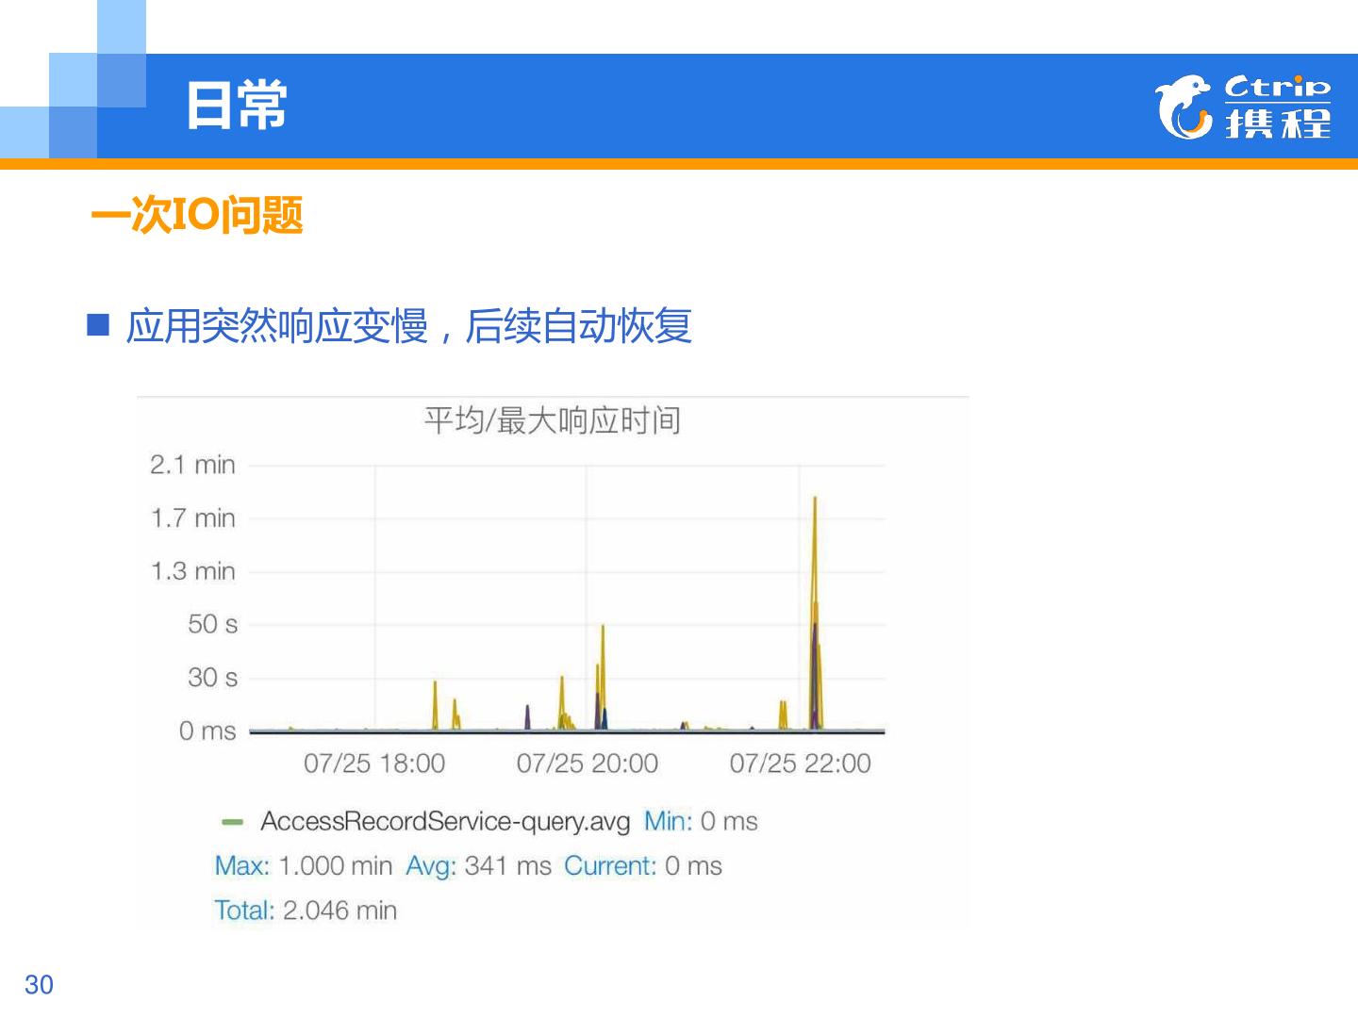Click the Total: 2.046 min legend value
This screenshot has height=1018, width=1358.
click(x=306, y=911)
